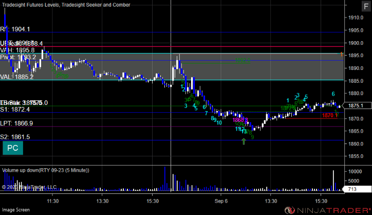
Task: Click the Sep 6 date label
Action: coord(221,201)
